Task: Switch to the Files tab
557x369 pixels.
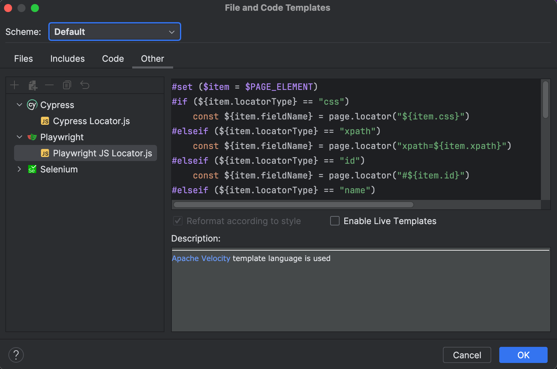Action: tap(23, 58)
